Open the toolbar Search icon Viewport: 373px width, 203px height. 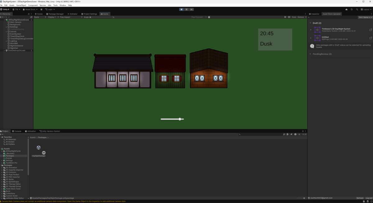click(357, 9)
